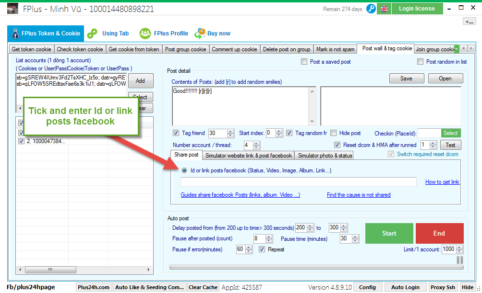Viewport: 482px width, 293px height.
Task: Click the accounts list scrollbar left arrow
Action: [20, 270]
